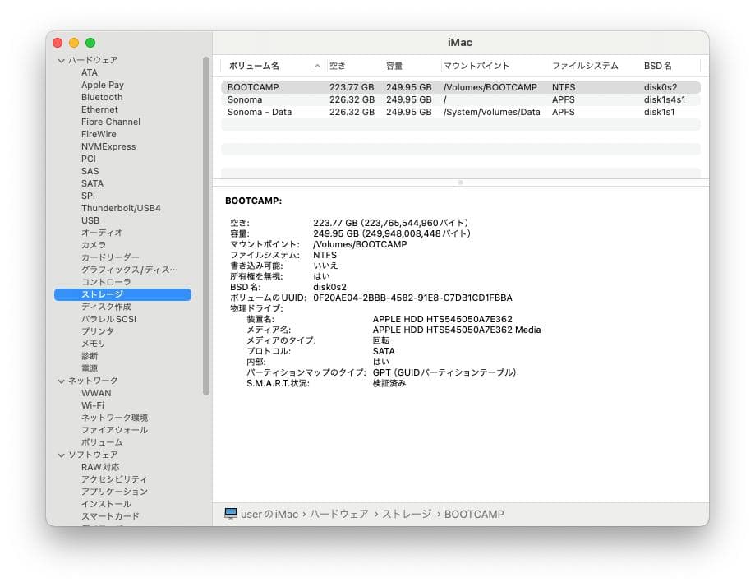Select the Sonoma volume row

pos(329,99)
